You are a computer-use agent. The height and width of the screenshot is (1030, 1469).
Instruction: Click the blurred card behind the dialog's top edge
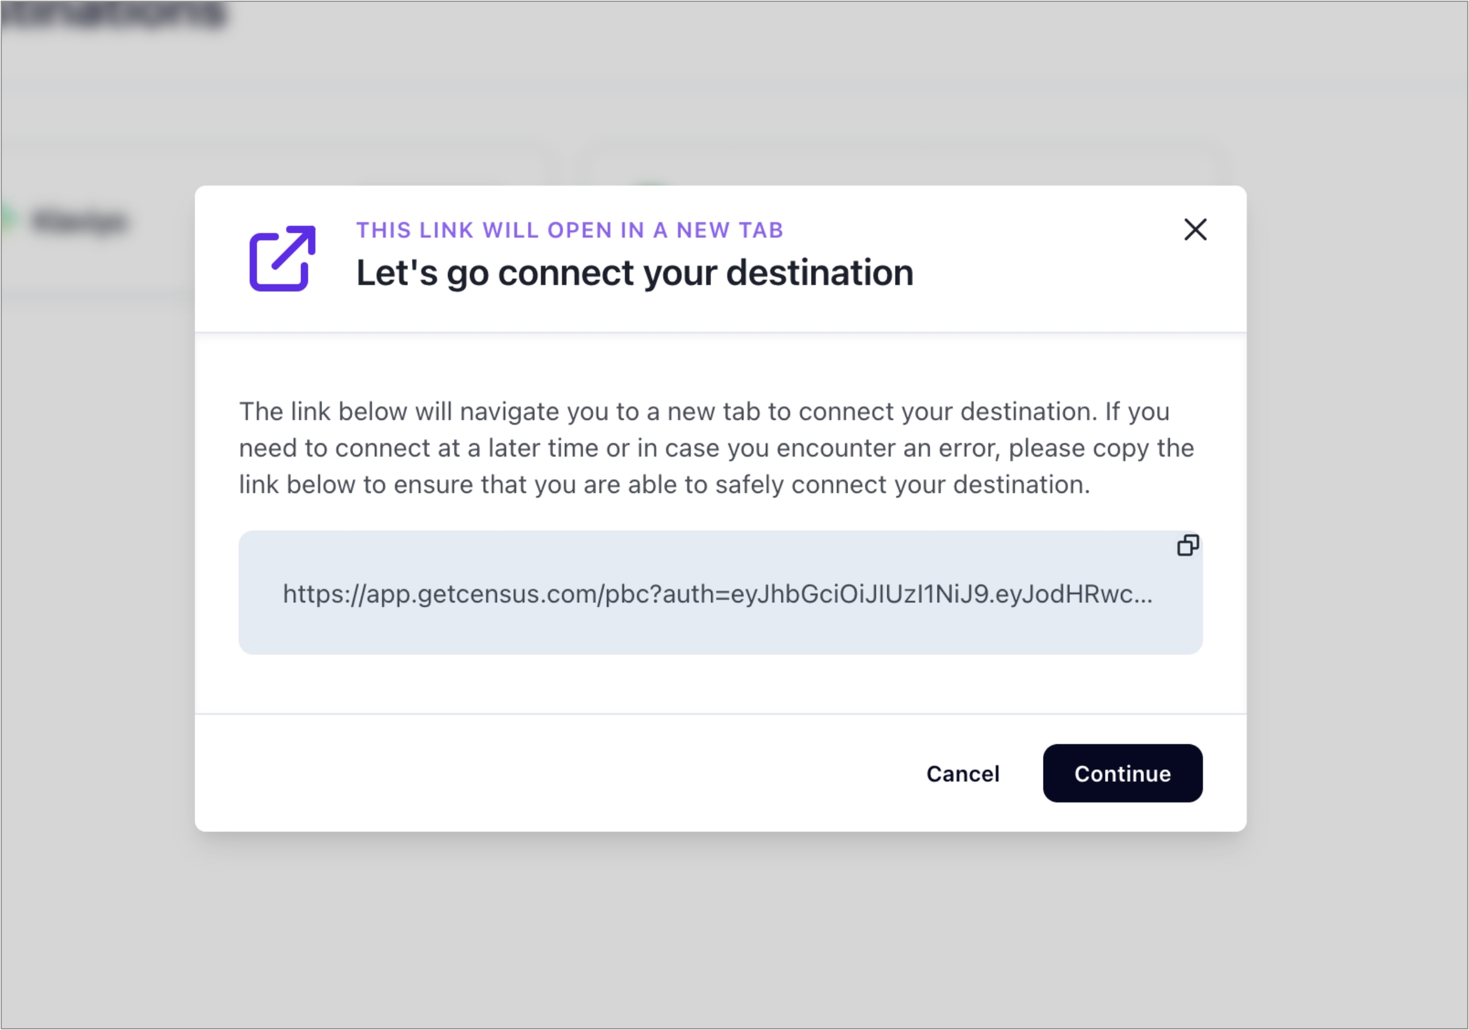coord(896,168)
